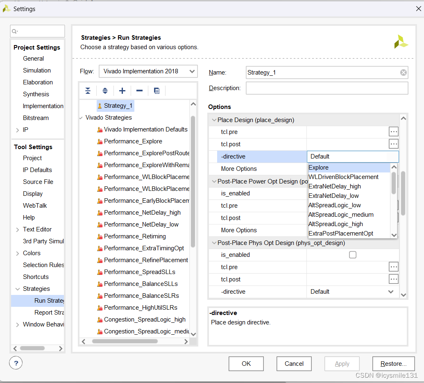This screenshot has width=424, height=383.
Task: Open Bitstream project settings
Action: tap(36, 118)
